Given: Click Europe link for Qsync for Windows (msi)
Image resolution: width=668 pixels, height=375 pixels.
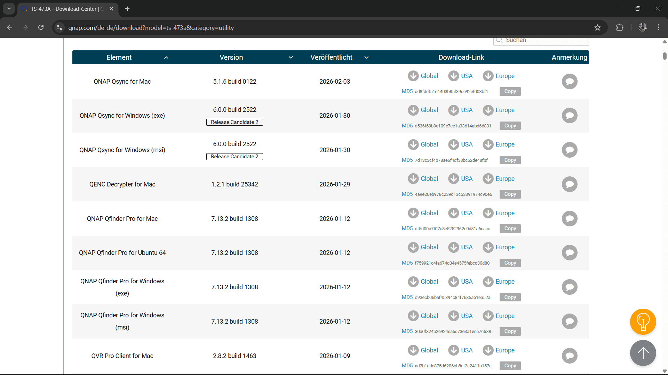Looking at the screenshot, I should (505, 144).
